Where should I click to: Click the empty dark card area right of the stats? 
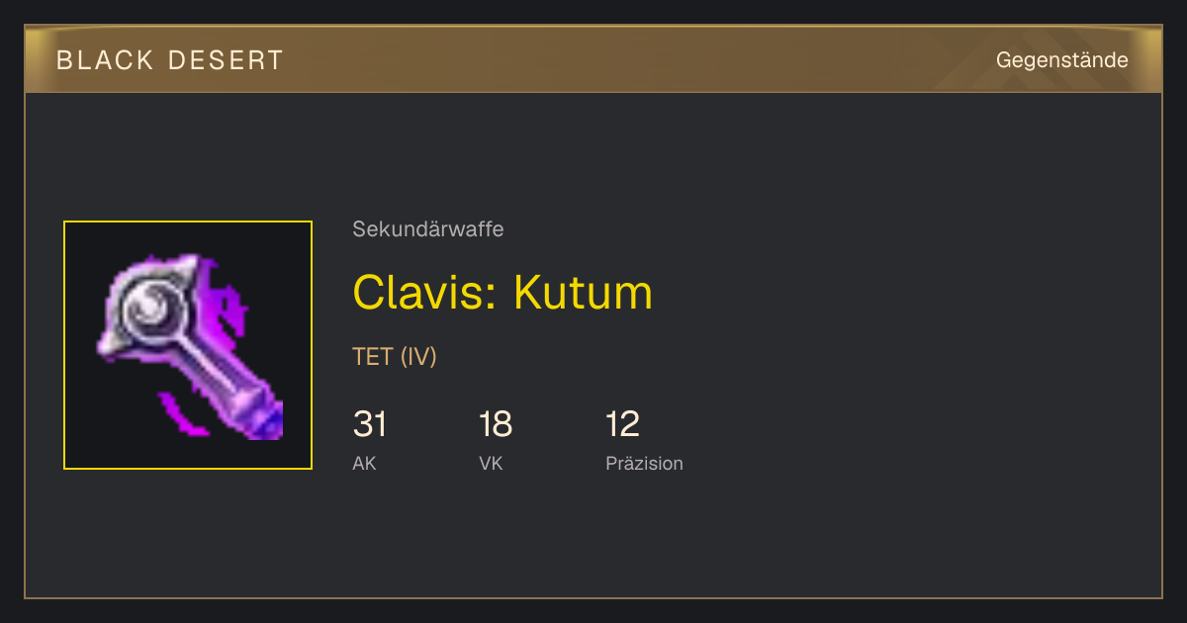[x=920, y=435]
